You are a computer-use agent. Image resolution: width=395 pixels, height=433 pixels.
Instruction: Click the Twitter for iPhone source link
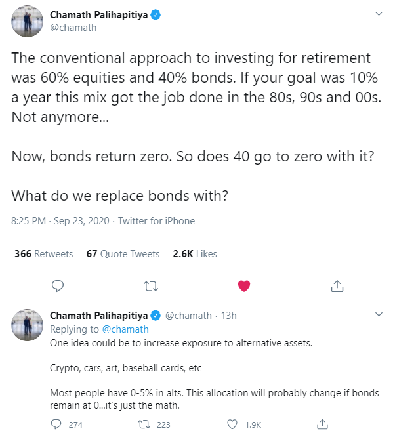pyautogui.click(x=156, y=221)
